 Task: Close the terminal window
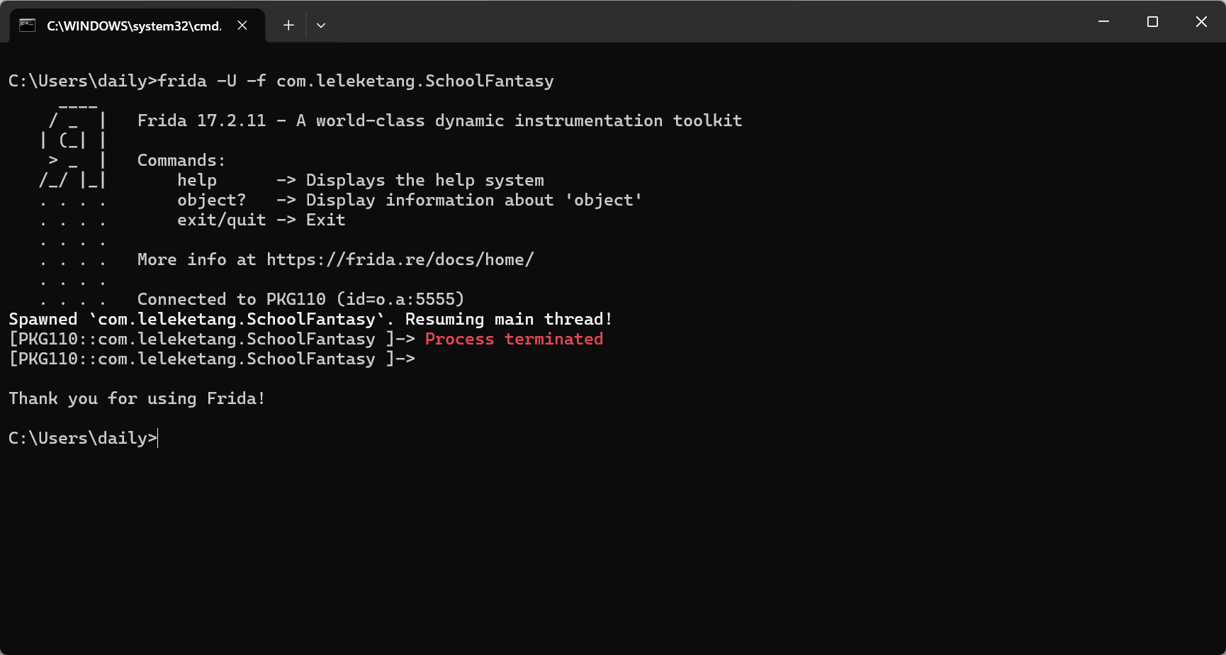(x=1201, y=22)
